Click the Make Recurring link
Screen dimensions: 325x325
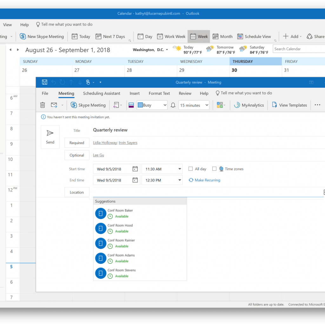click(x=207, y=180)
